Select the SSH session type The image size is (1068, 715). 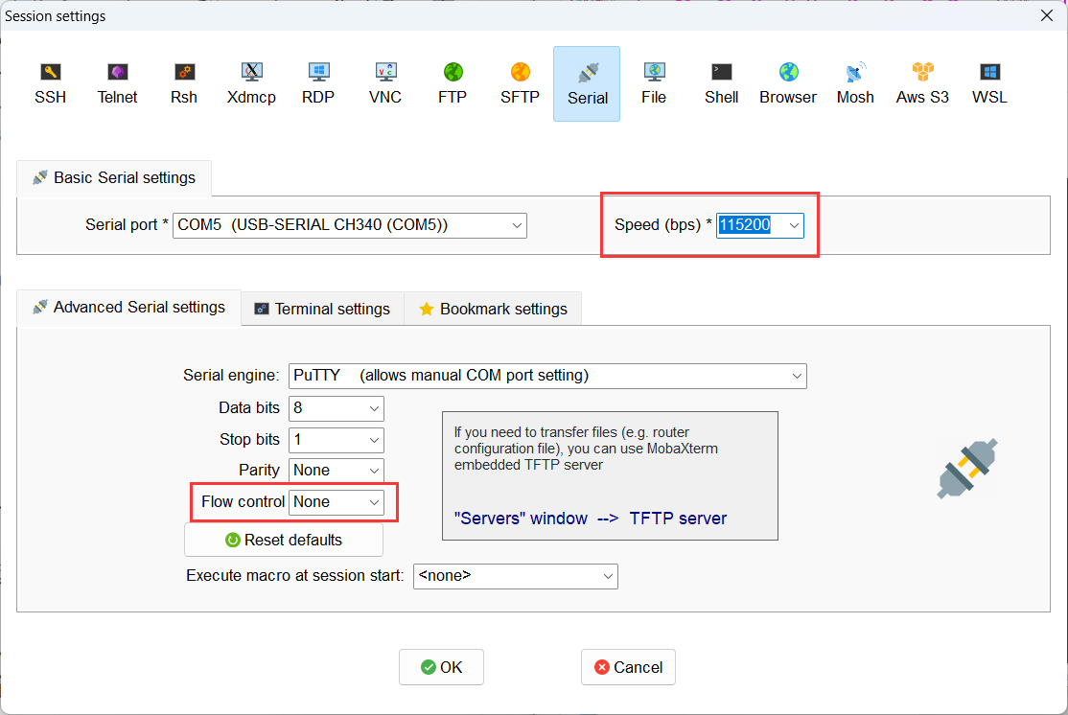[51, 82]
